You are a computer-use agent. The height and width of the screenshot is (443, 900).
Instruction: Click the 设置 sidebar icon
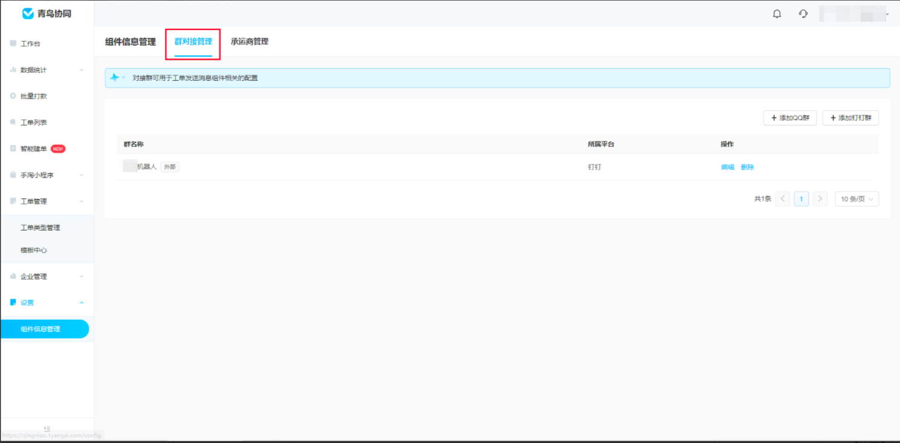click(x=13, y=302)
